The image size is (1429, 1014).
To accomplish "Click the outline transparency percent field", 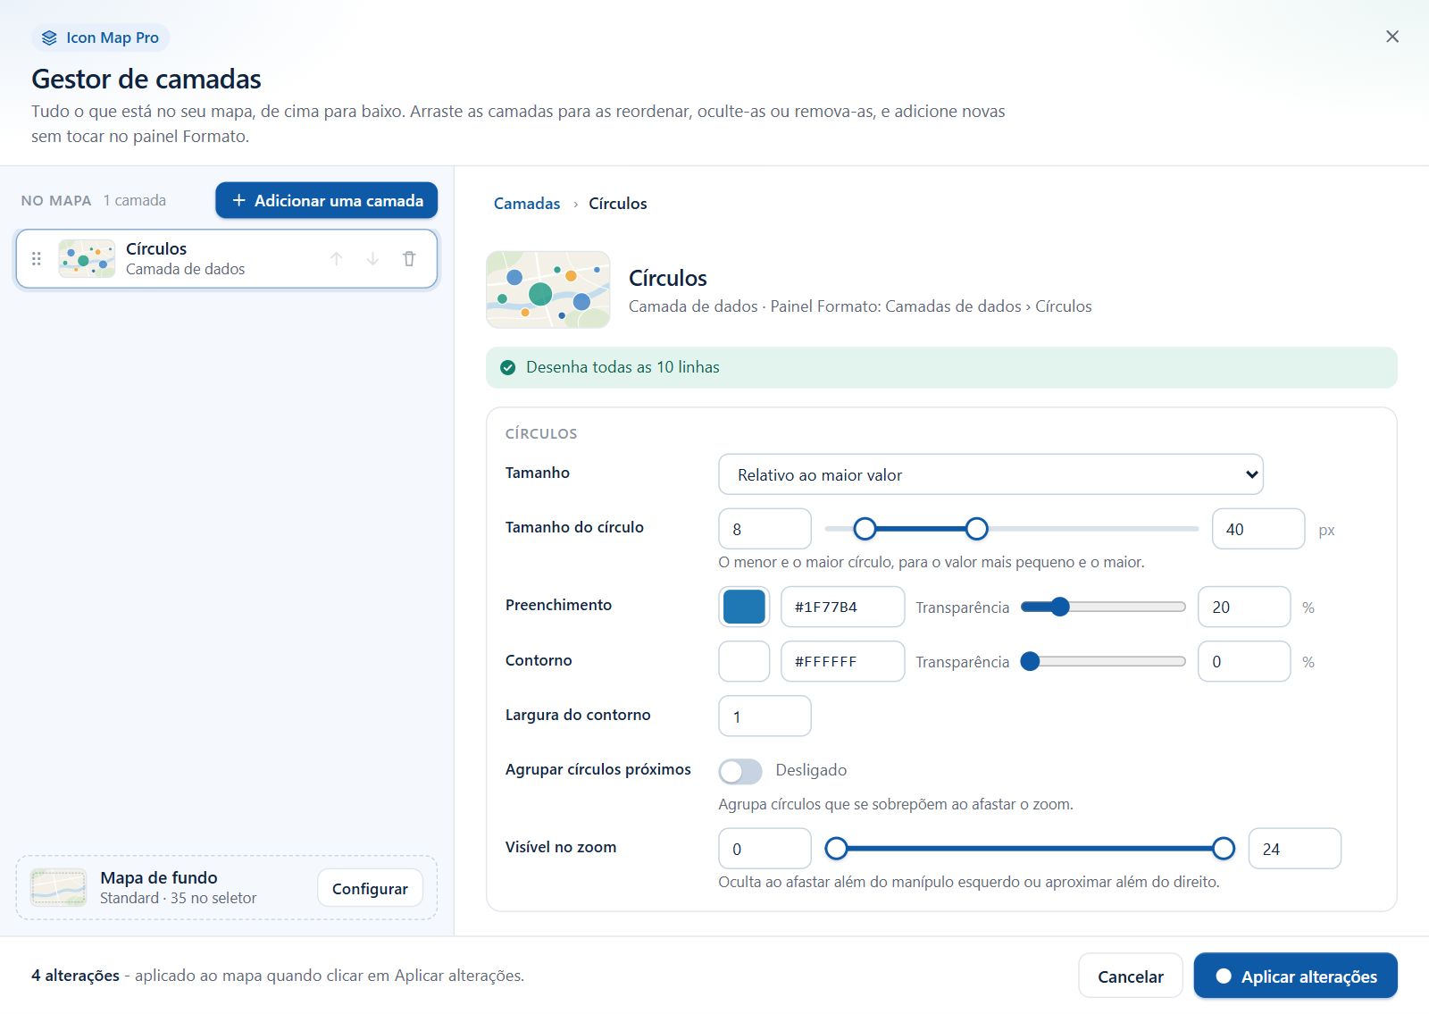I will [1244, 661].
